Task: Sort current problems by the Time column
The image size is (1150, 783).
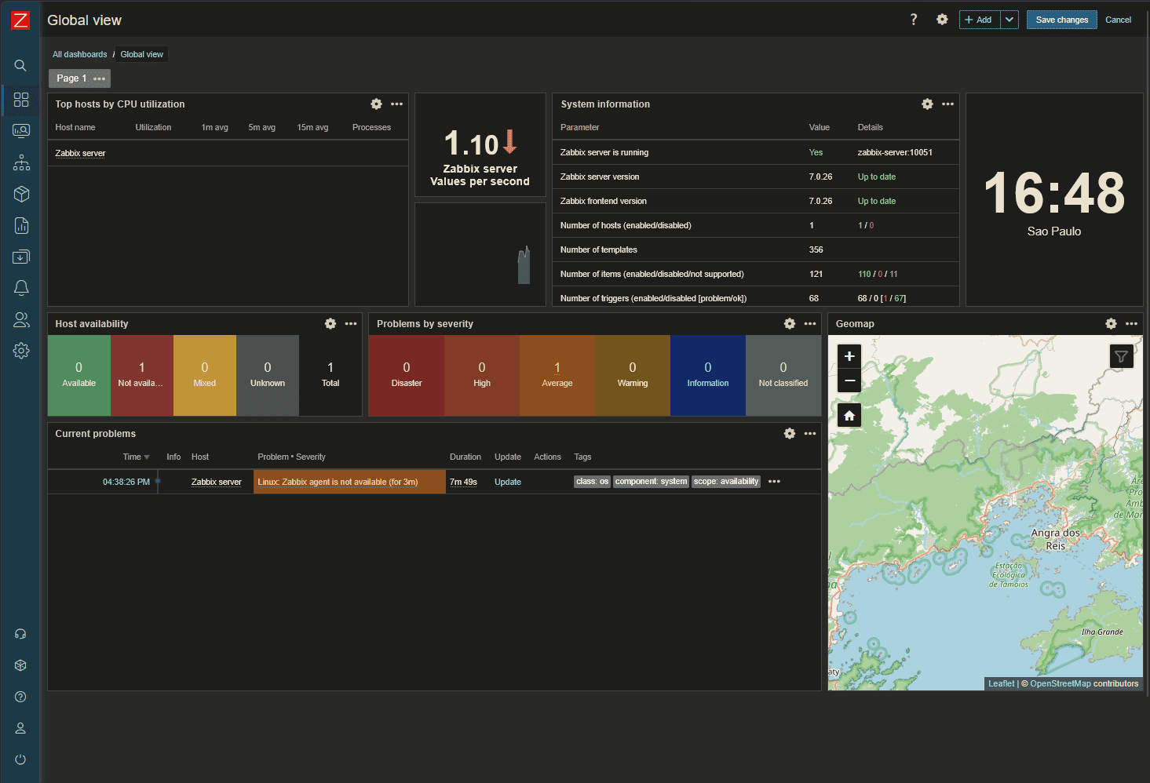Action: point(136,457)
